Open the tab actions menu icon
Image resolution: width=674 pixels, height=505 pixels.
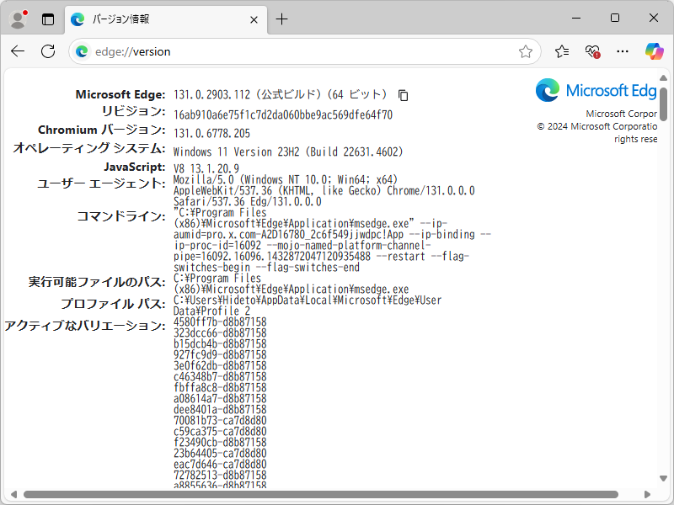point(46,18)
